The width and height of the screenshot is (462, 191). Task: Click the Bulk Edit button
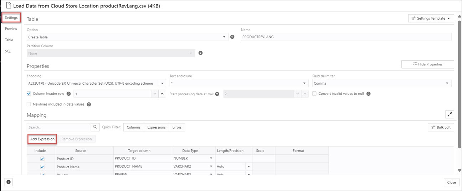[x=441, y=127]
